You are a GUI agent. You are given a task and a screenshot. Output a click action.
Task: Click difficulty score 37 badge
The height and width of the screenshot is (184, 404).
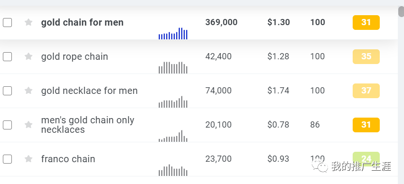[x=366, y=91]
